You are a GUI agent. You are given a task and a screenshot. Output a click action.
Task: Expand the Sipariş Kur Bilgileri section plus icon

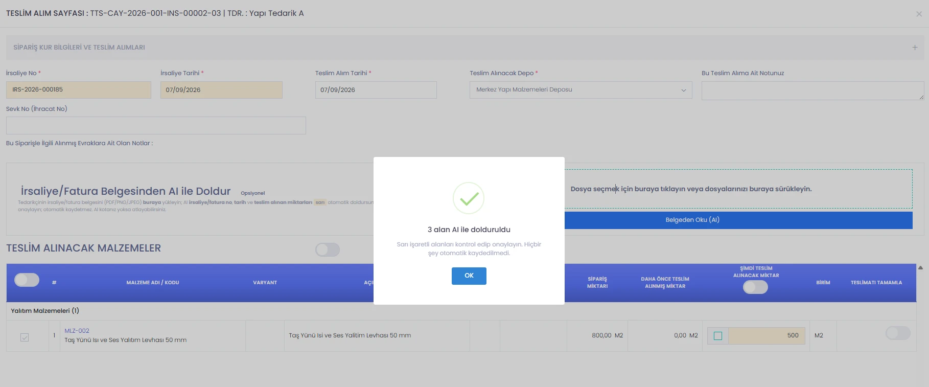915,48
